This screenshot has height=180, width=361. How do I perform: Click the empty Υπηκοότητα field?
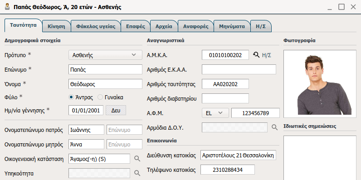click(99, 173)
